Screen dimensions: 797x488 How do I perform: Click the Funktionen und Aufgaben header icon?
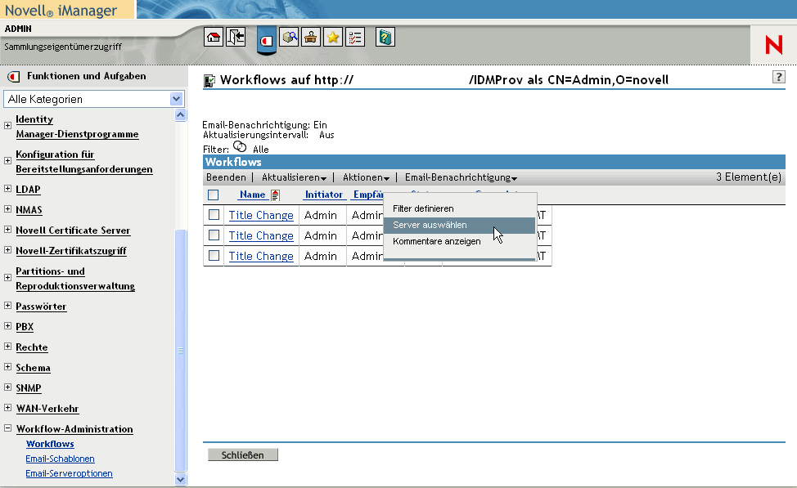click(x=14, y=77)
